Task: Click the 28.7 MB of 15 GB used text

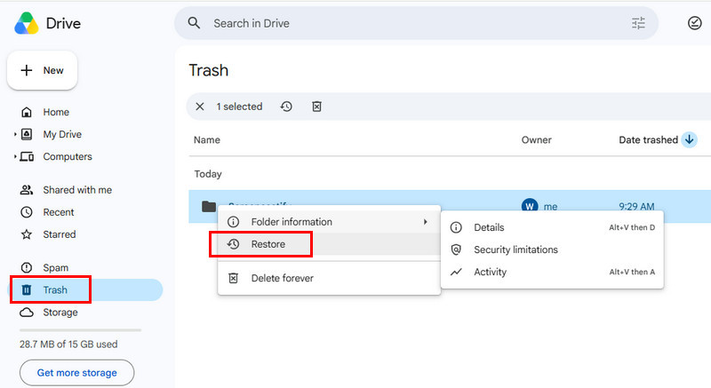Action: pos(68,344)
